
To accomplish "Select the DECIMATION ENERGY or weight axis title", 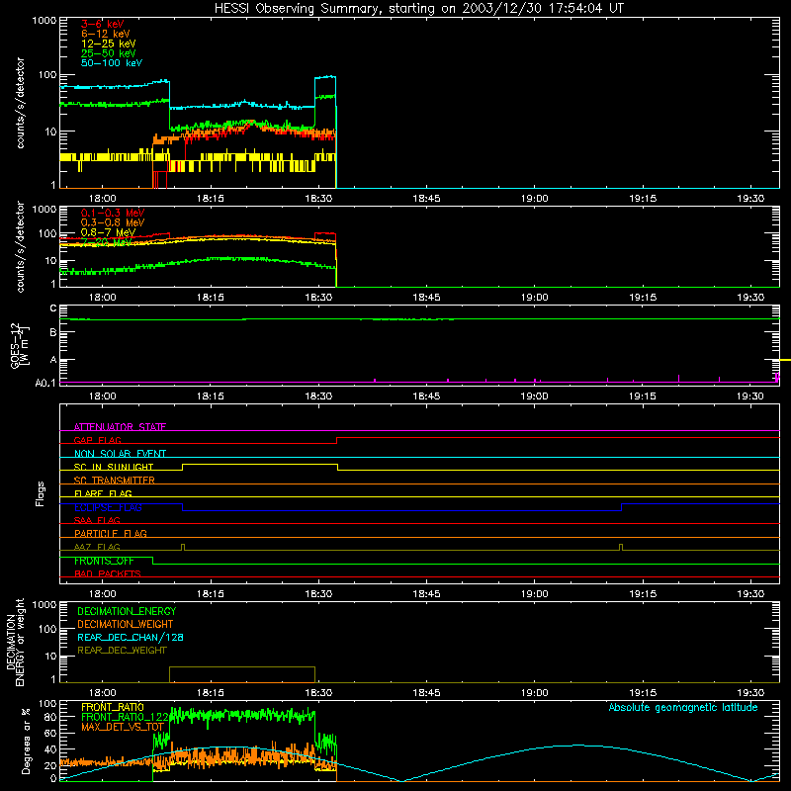I will click(x=15, y=643).
